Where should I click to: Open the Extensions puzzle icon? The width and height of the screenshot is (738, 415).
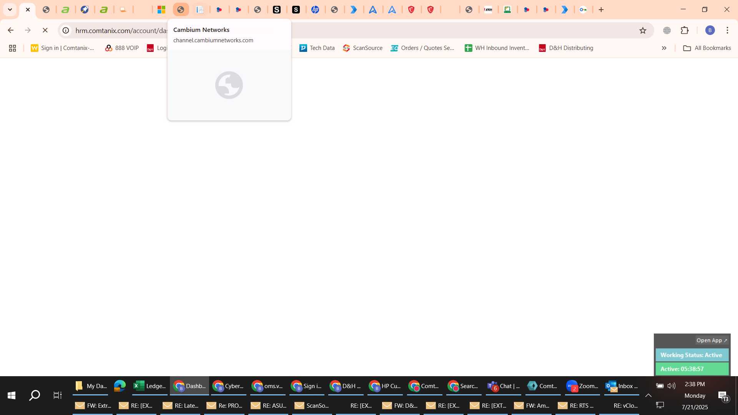coord(685,30)
